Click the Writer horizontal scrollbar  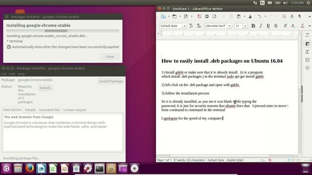click(x=227, y=156)
